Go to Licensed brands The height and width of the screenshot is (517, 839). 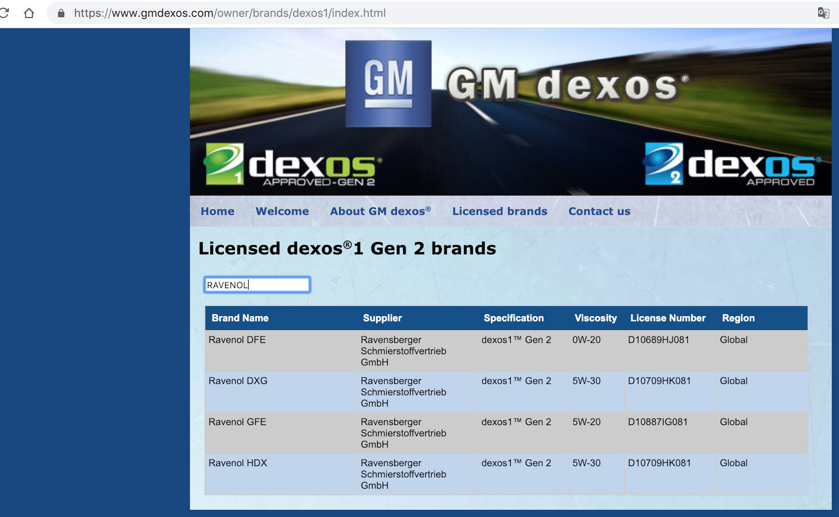500,212
